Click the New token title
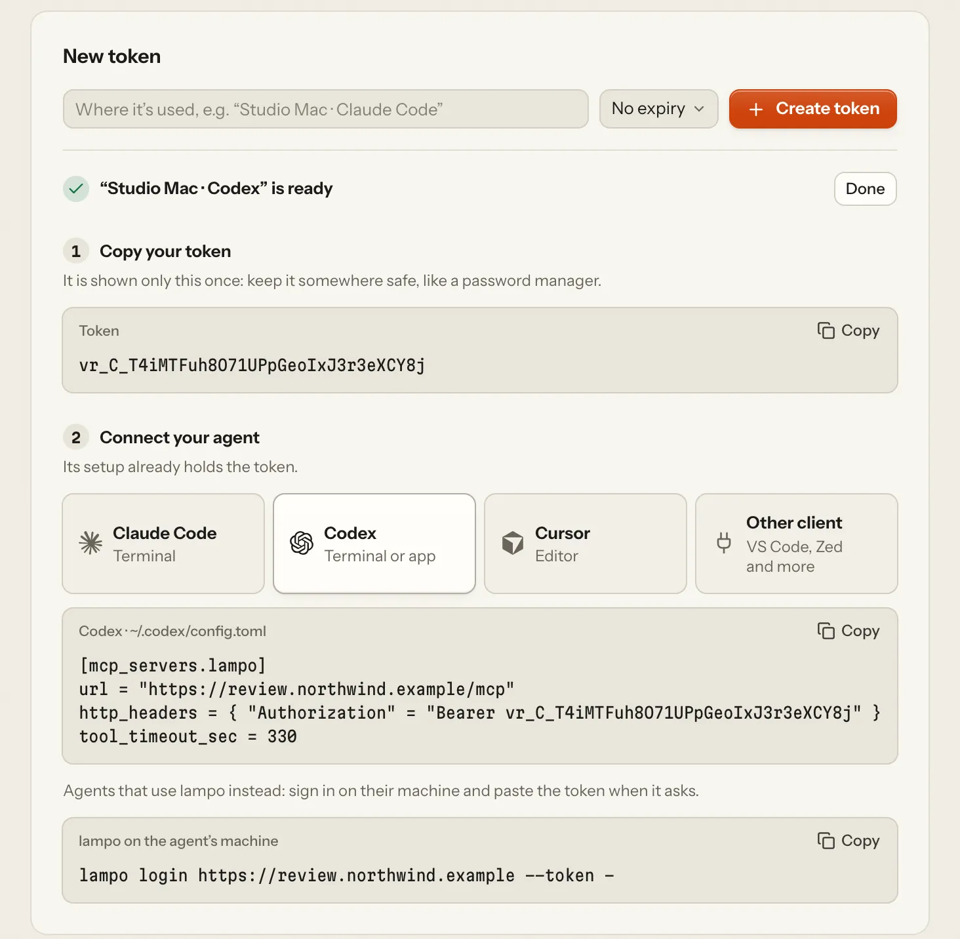The height and width of the screenshot is (939, 960). point(111,56)
